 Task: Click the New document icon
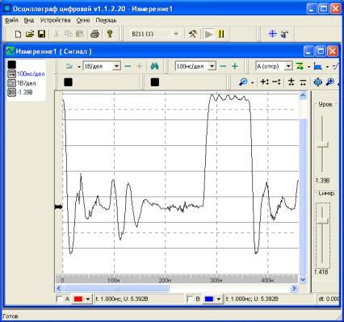[x=18, y=34]
